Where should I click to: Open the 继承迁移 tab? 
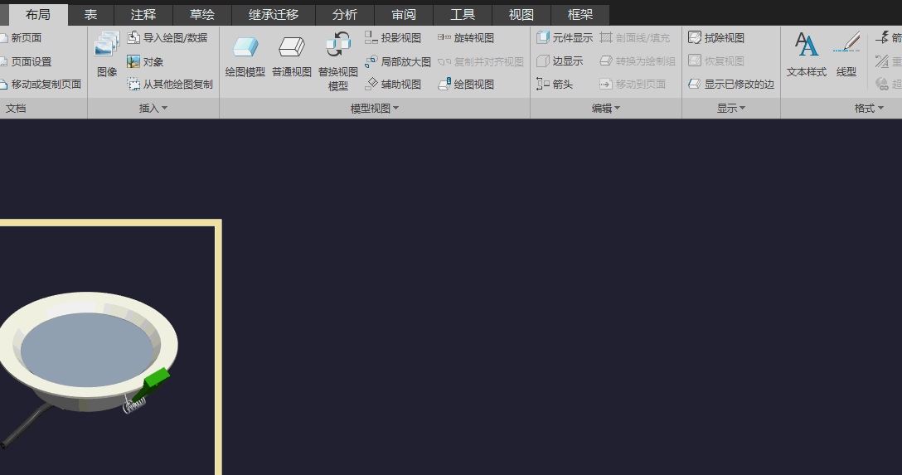[274, 15]
